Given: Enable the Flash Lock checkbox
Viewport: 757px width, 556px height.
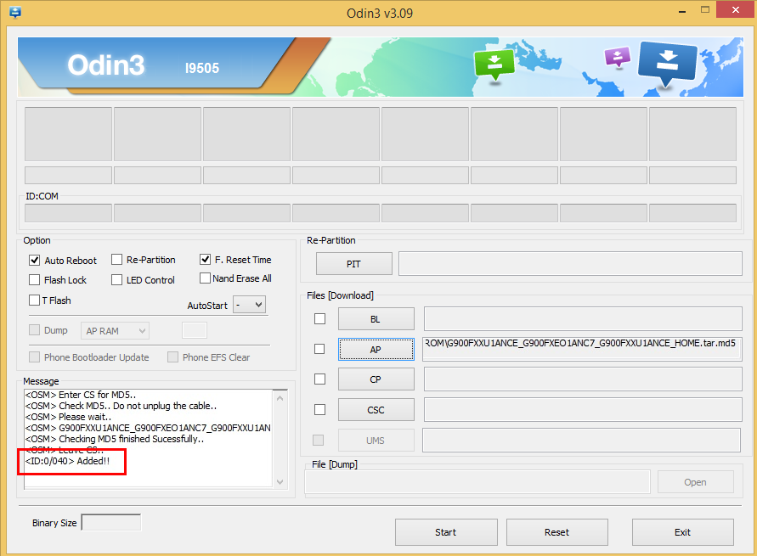Looking at the screenshot, I should click(x=34, y=280).
